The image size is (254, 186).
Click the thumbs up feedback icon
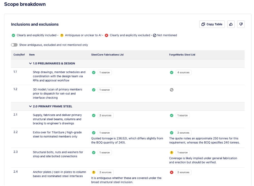(231, 24)
